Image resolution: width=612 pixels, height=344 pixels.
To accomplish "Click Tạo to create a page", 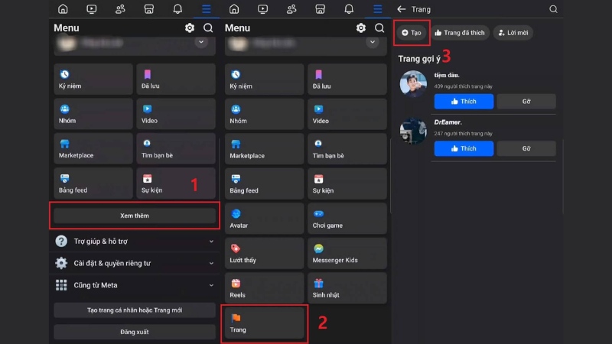I will click(x=412, y=33).
